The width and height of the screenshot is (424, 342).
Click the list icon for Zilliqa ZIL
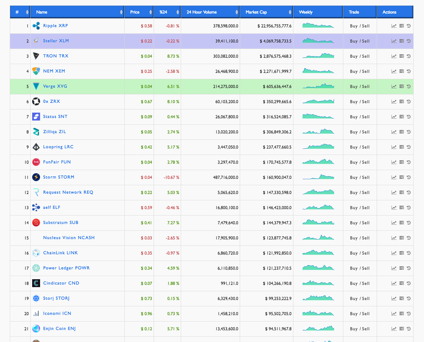(x=402, y=132)
